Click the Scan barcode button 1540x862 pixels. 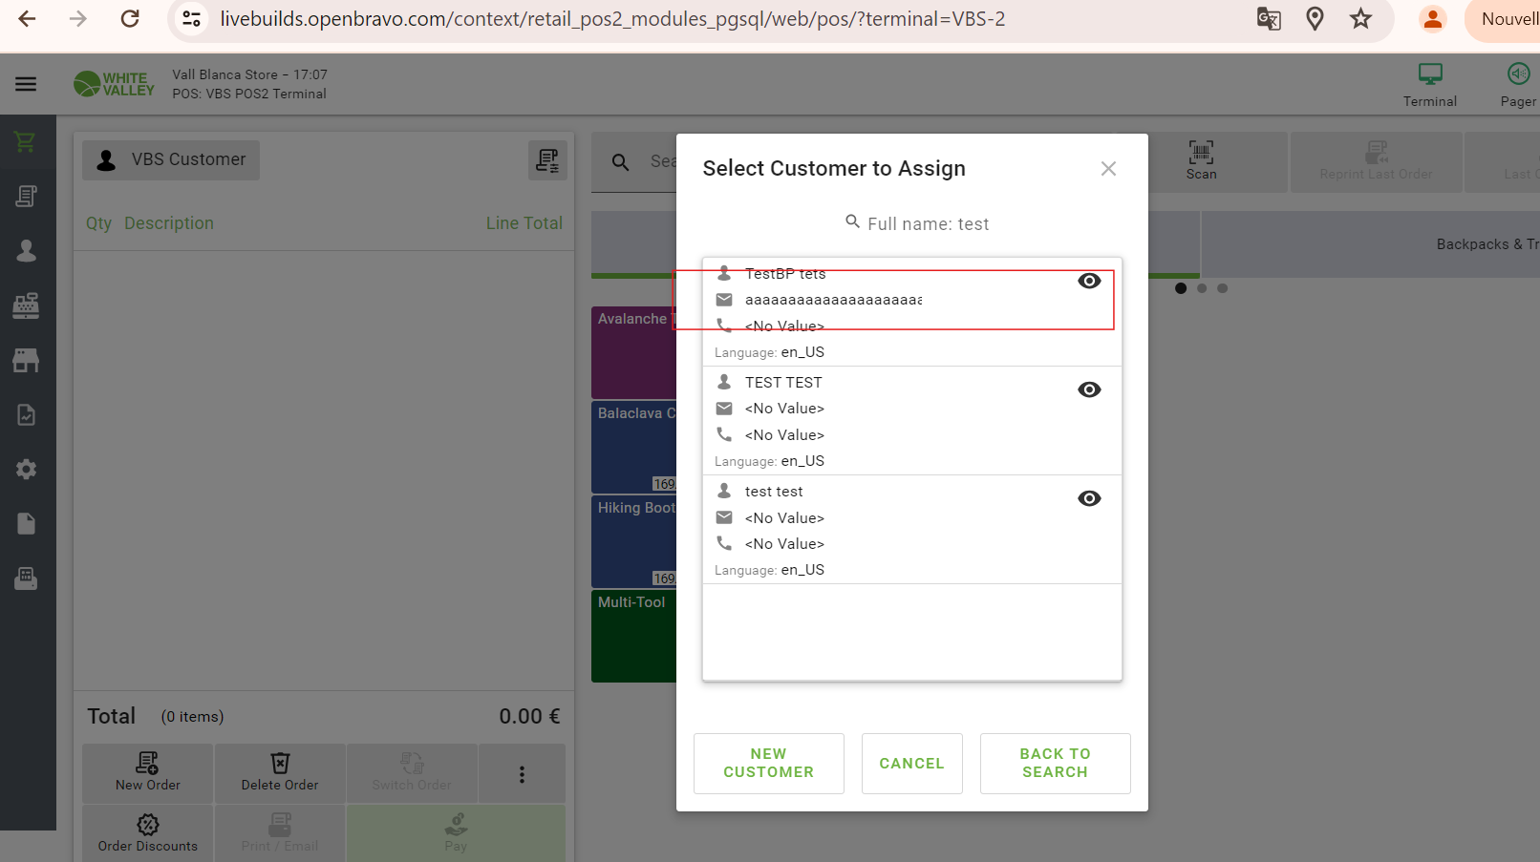1201,160
